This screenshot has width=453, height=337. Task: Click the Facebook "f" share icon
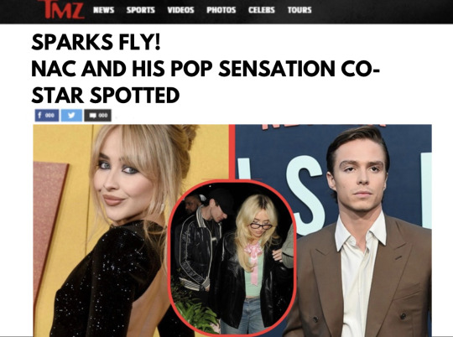click(x=40, y=116)
